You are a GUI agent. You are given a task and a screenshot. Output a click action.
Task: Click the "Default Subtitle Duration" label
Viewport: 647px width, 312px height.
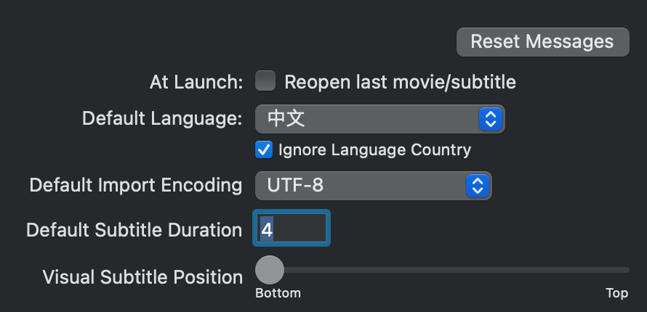pyautogui.click(x=134, y=230)
